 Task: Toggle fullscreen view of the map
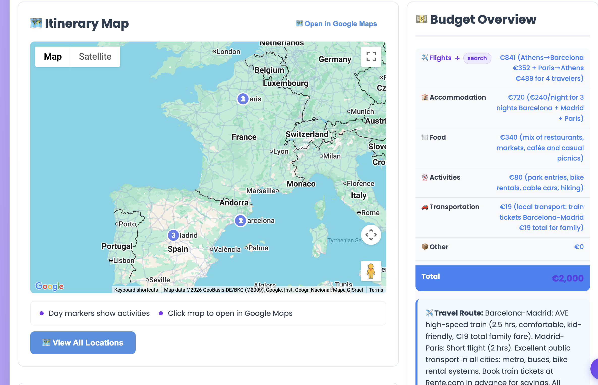371,57
